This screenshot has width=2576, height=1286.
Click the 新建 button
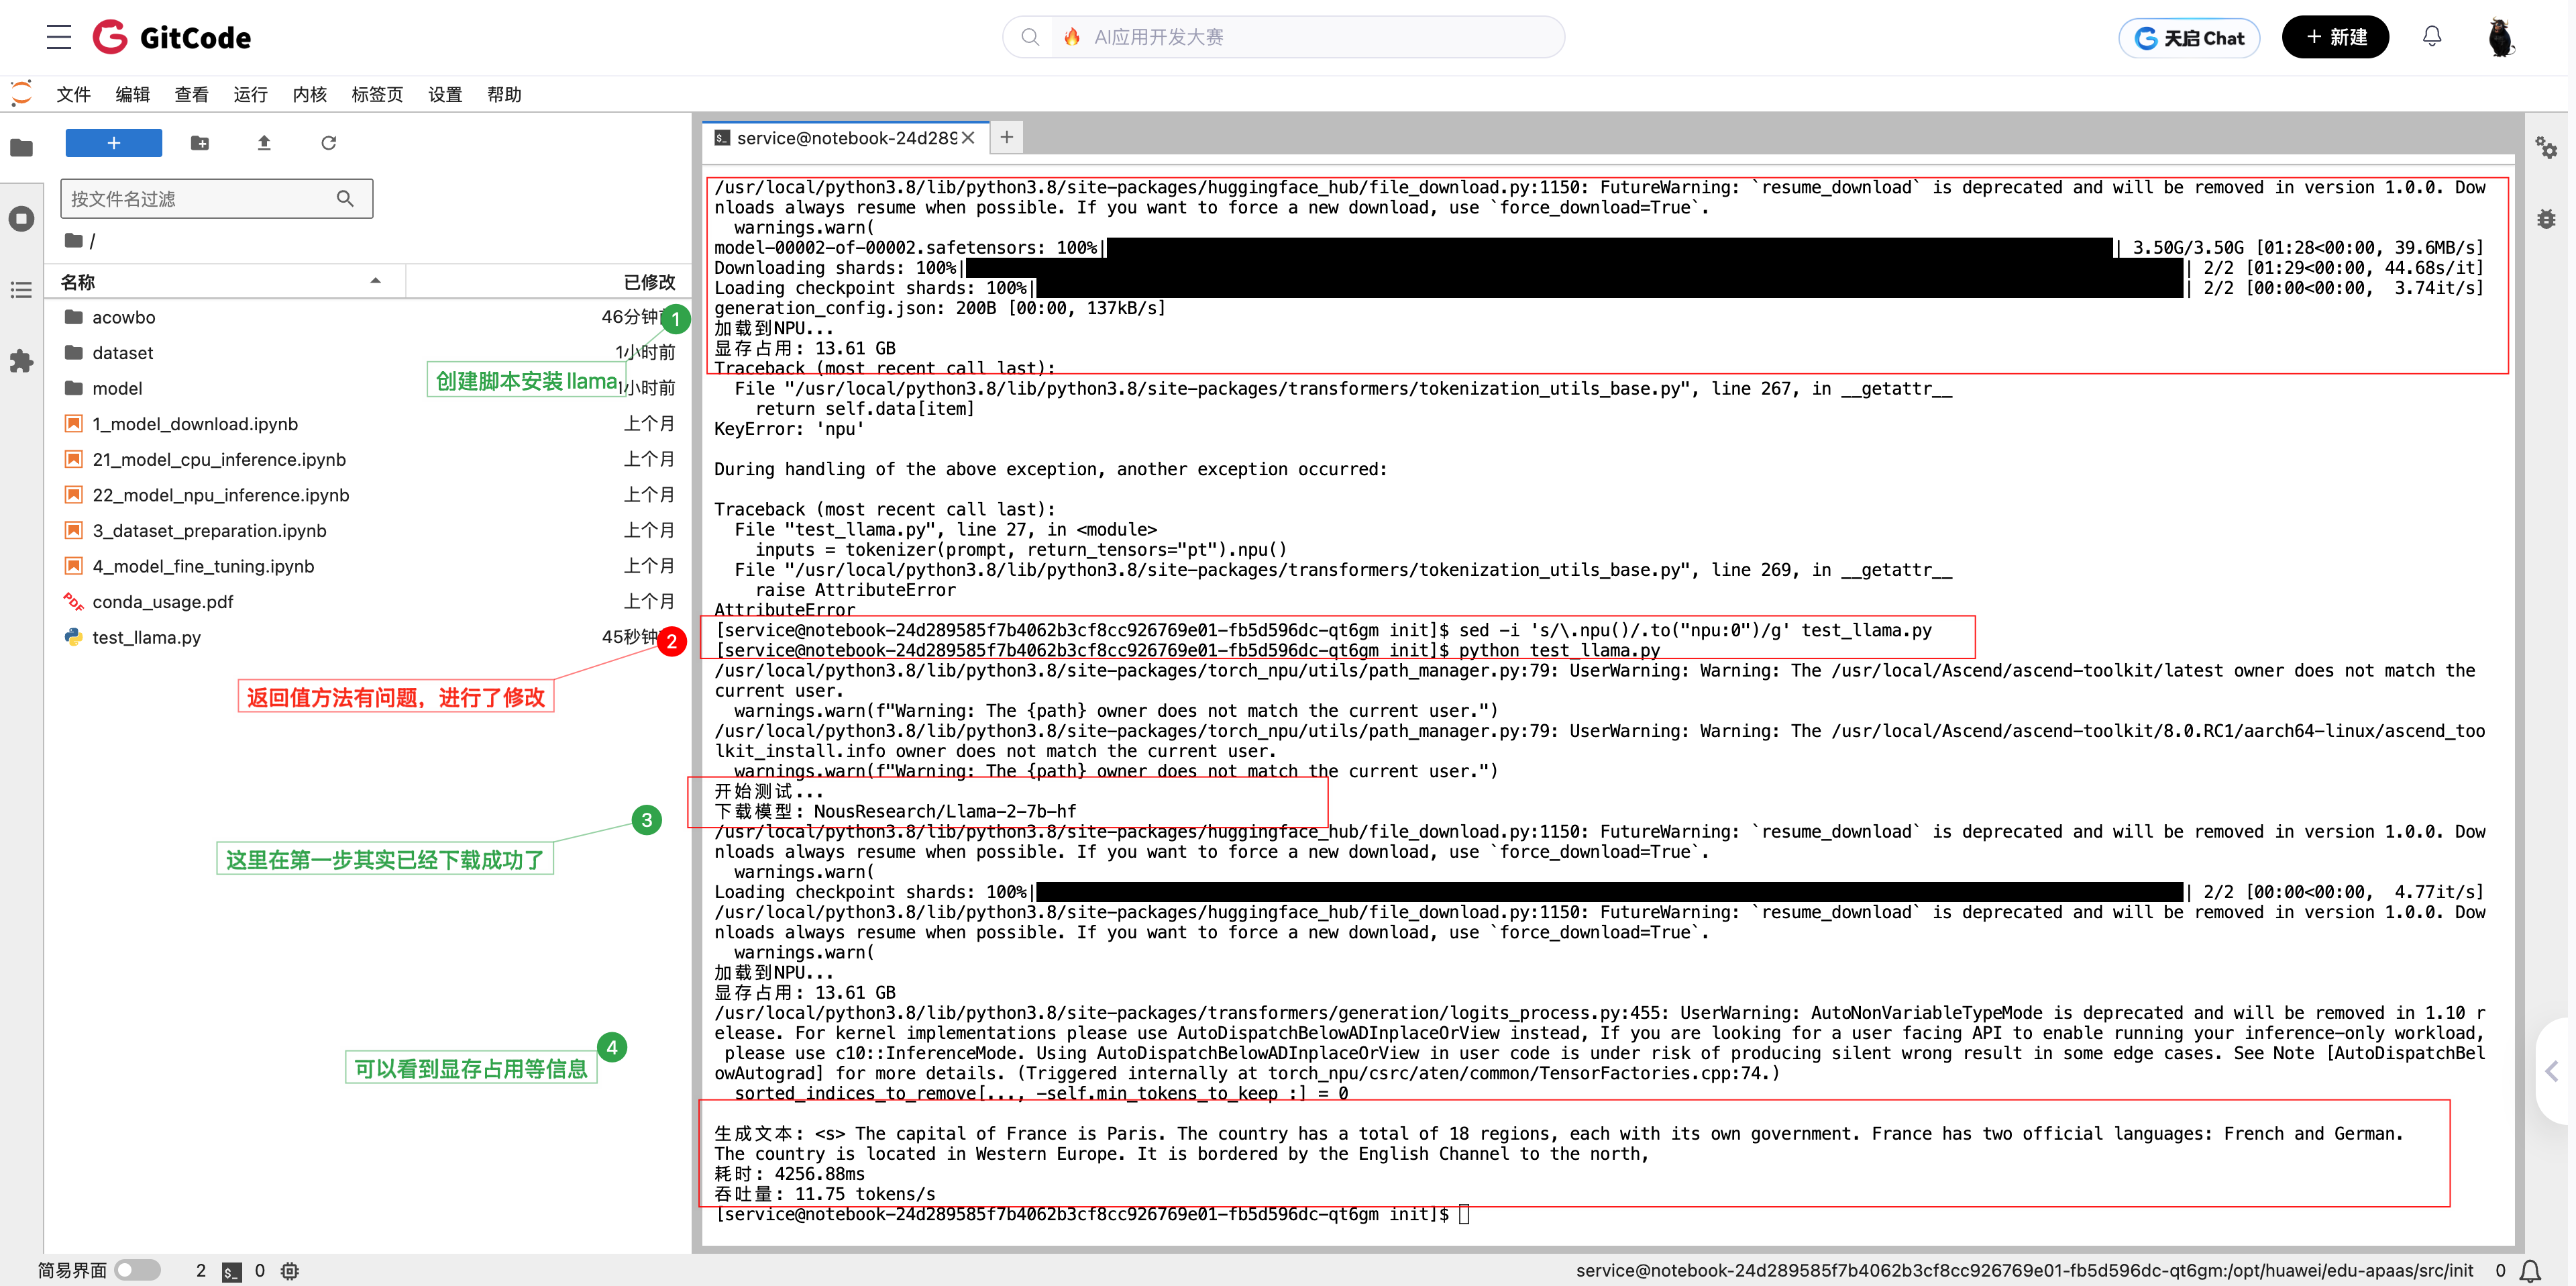click(x=2335, y=37)
